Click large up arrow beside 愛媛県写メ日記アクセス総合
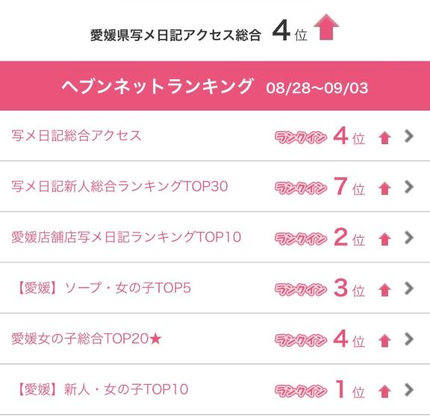The image size is (430, 417). click(x=326, y=27)
